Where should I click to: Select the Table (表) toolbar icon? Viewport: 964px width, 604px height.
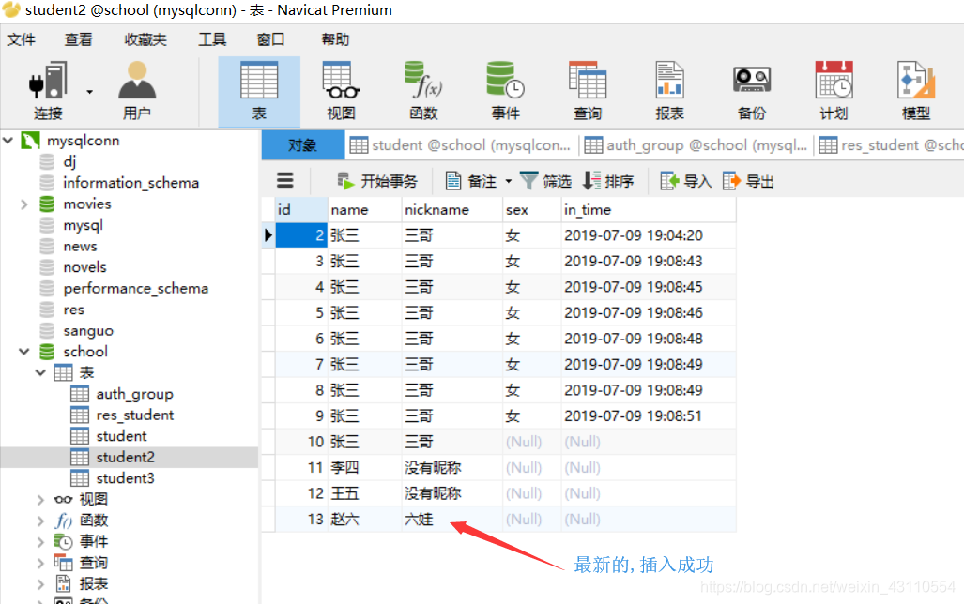tap(259, 91)
